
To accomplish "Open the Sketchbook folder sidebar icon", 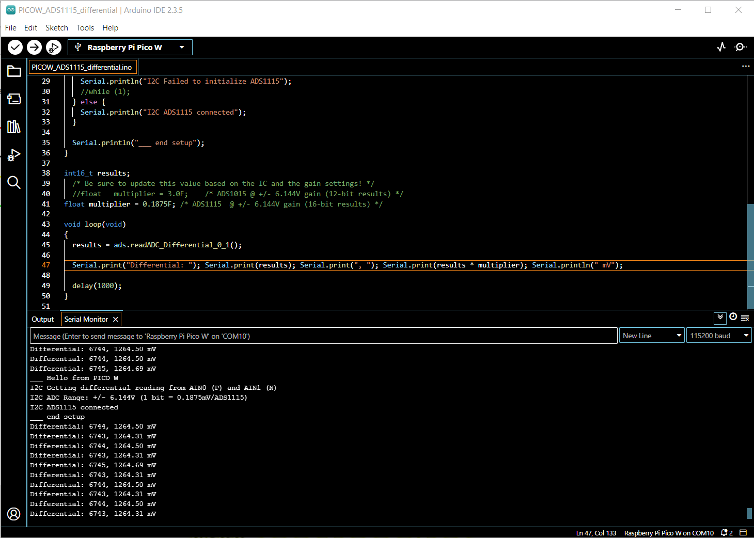I will click(14, 71).
